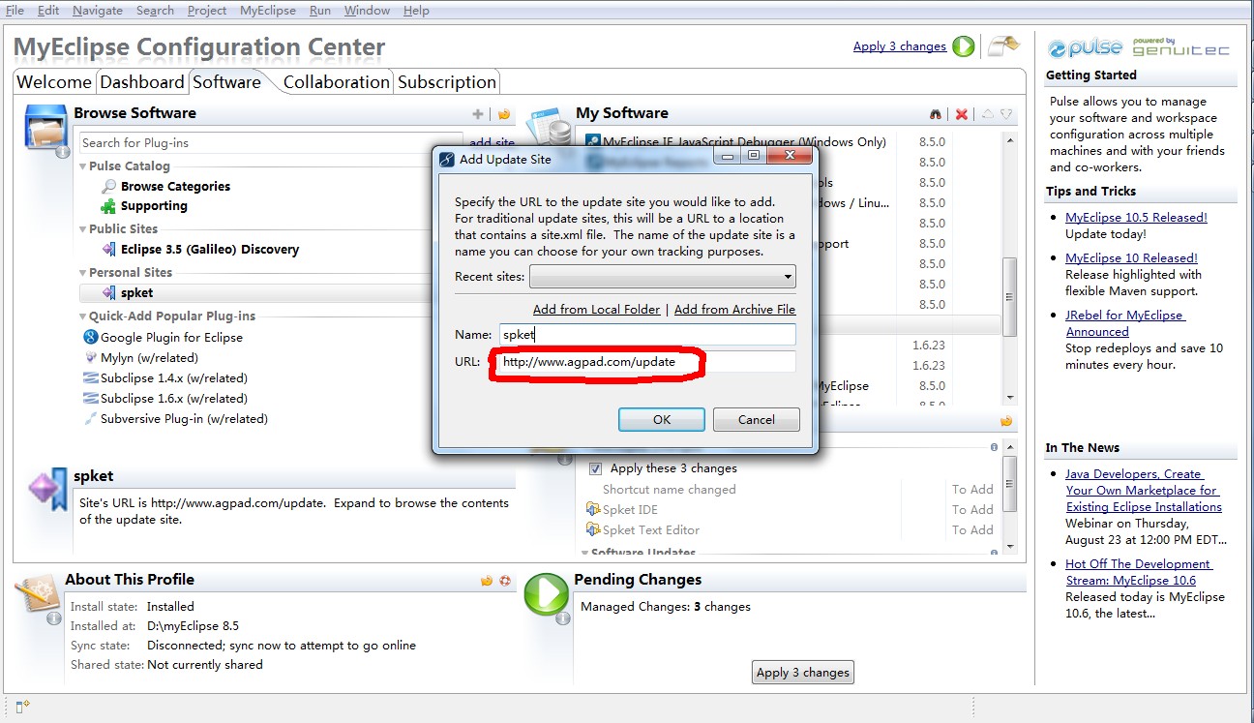Open the MyEclipse 10 Released! link
1254x723 pixels.
tap(1131, 258)
